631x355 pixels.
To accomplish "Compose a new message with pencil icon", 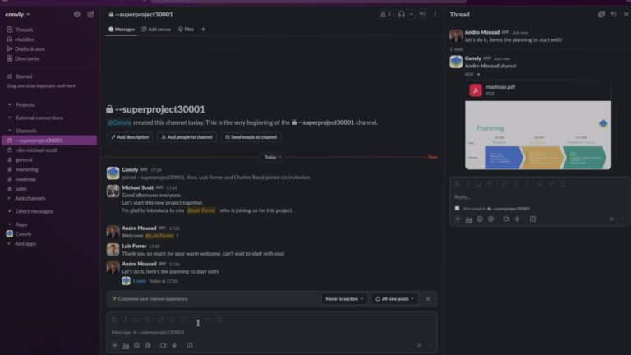I will pyautogui.click(x=90, y=14).
